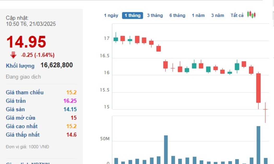Click the large 14.95 current price

coord(26,42)
